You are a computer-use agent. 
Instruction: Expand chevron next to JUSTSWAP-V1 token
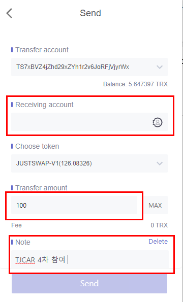coord(160,163)
